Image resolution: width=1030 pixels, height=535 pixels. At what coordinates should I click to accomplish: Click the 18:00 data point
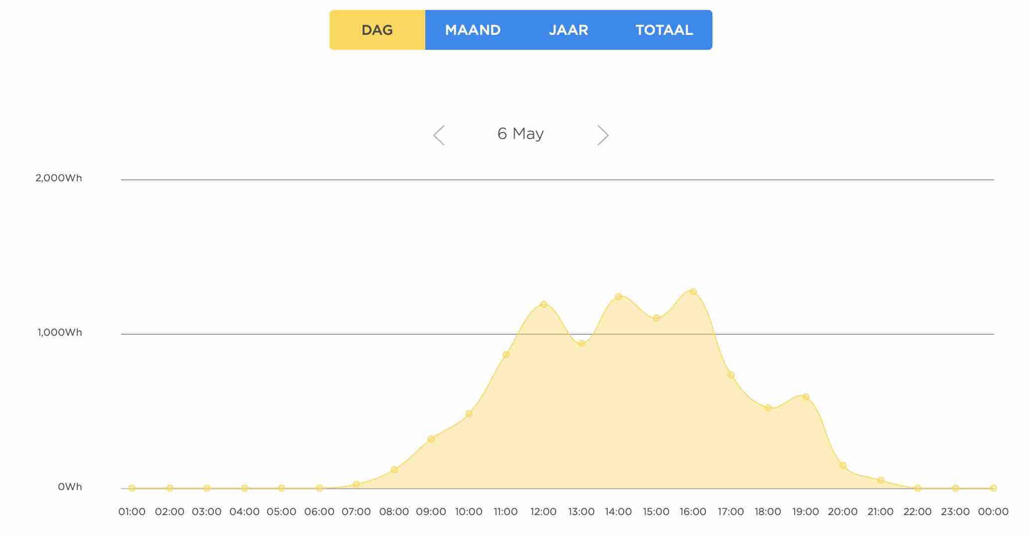(x=768, y=408)
